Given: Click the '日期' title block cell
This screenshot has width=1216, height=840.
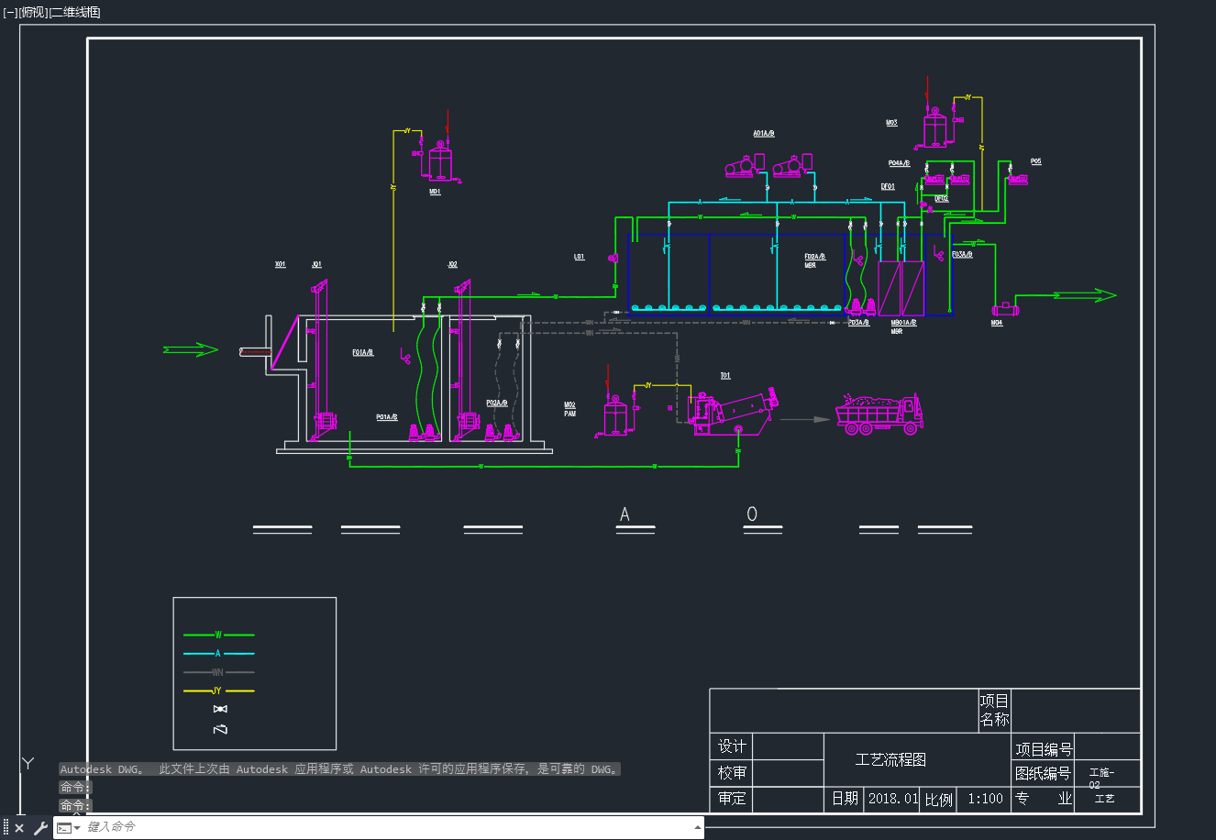Looking at the screenshot, I should pos(845,799).
